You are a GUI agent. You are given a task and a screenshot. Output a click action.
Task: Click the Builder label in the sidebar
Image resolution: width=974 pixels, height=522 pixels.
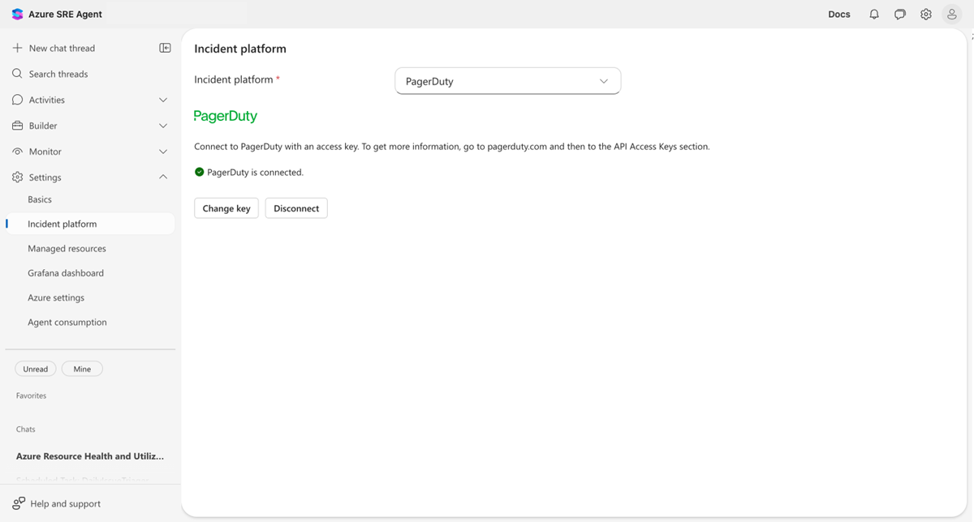43,126
